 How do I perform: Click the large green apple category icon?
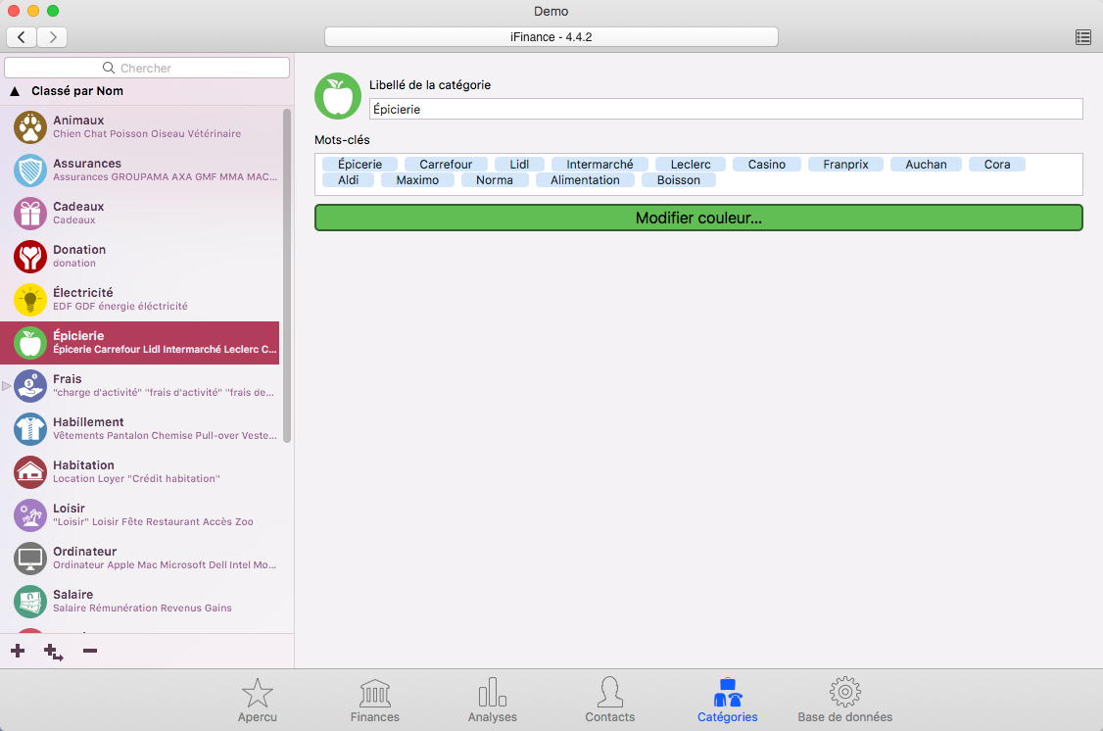coord(338,96)
